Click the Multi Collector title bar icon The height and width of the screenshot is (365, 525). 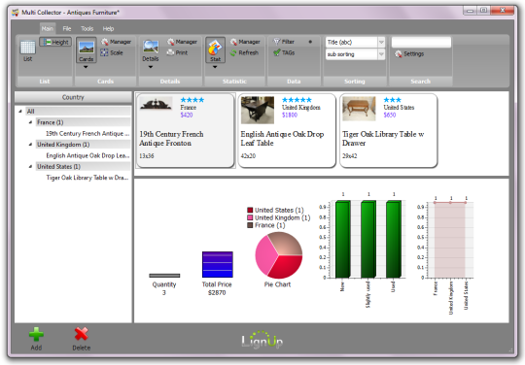pos(15,13)
